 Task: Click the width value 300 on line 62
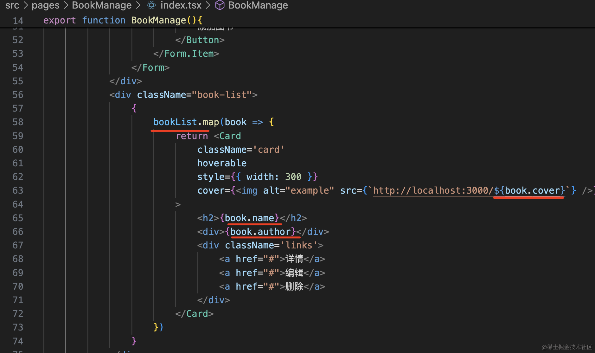pos(293,177)
